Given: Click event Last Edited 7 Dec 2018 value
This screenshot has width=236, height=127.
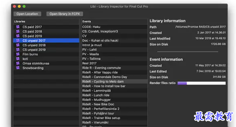Looking at the screenshot, I should [211, 71].
